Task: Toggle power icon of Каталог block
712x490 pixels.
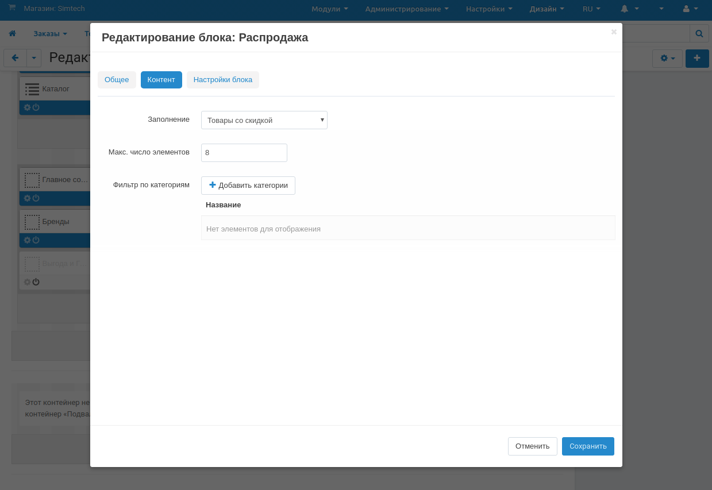Action: point(36,107)
